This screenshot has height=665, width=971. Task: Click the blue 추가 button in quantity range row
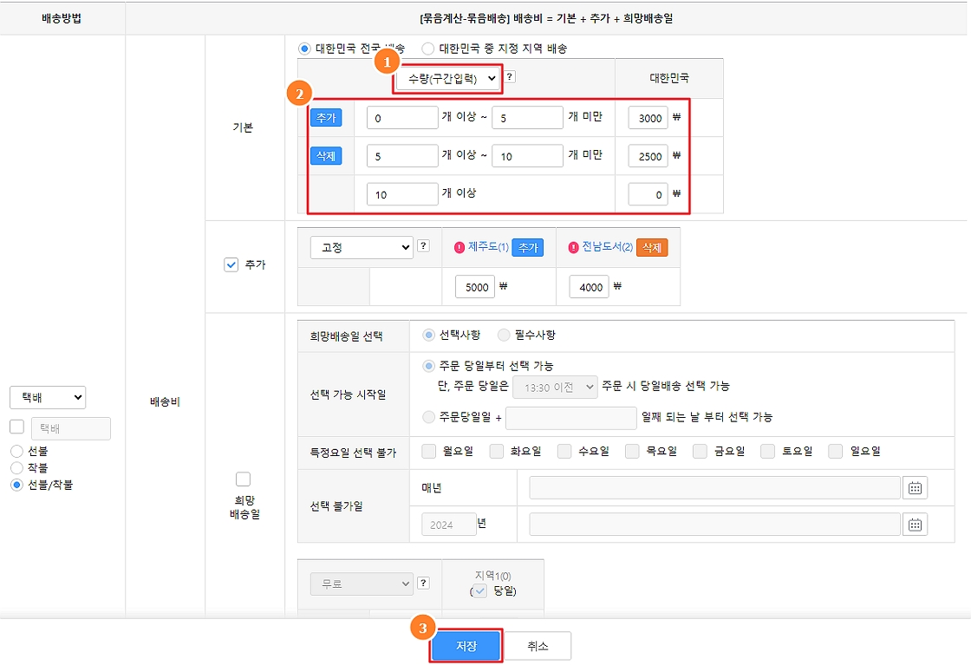click(326, 118)
